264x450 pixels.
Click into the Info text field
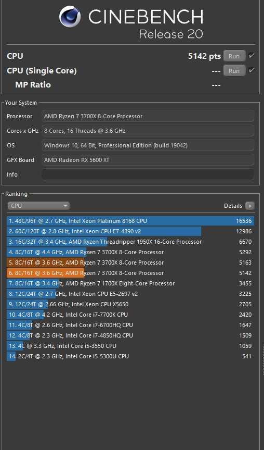tap(148, 174)
